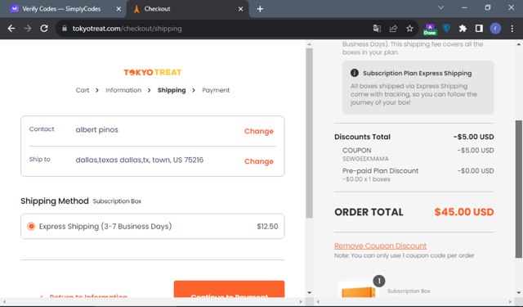Click the Continue to Payment button
Screen dimensions: 523x307
point(229,289)
